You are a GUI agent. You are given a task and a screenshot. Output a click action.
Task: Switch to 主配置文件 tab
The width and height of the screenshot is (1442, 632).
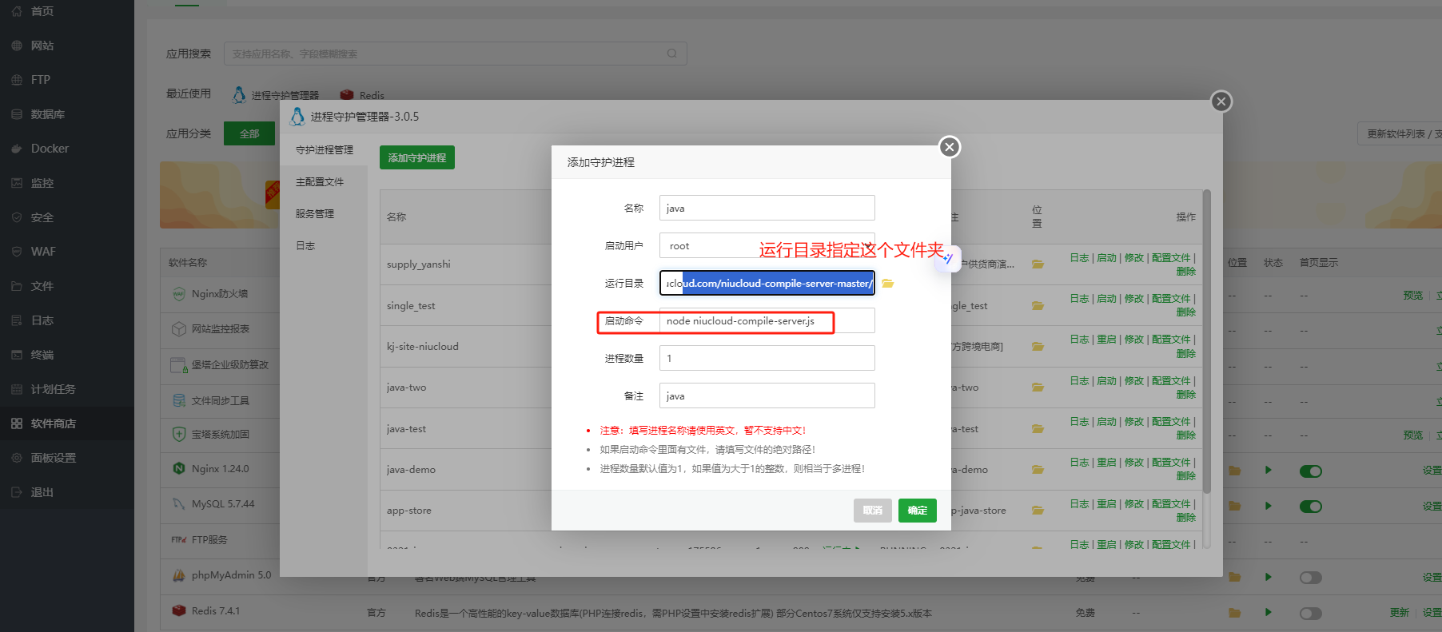pos(320,182)
